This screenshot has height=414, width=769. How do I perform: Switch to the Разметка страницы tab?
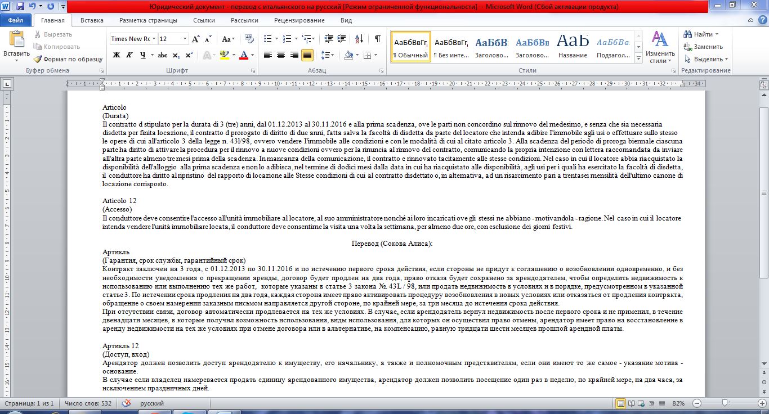(x=148, y=20)
